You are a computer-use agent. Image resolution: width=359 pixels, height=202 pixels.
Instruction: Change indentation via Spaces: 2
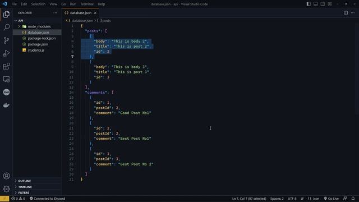coord(277,199)
